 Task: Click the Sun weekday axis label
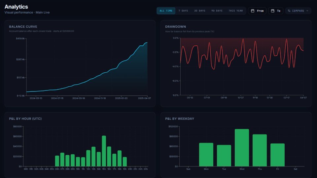(x=188, y=169)
